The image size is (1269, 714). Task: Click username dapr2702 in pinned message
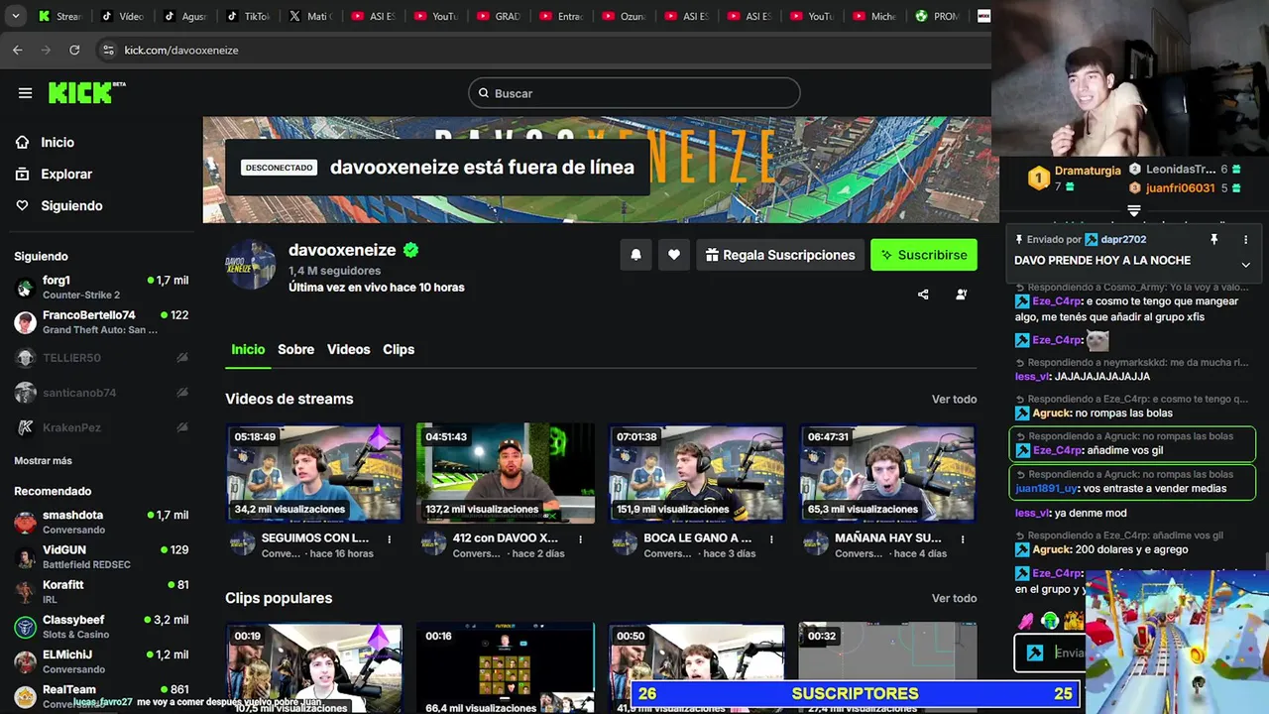pos(1122,239)
